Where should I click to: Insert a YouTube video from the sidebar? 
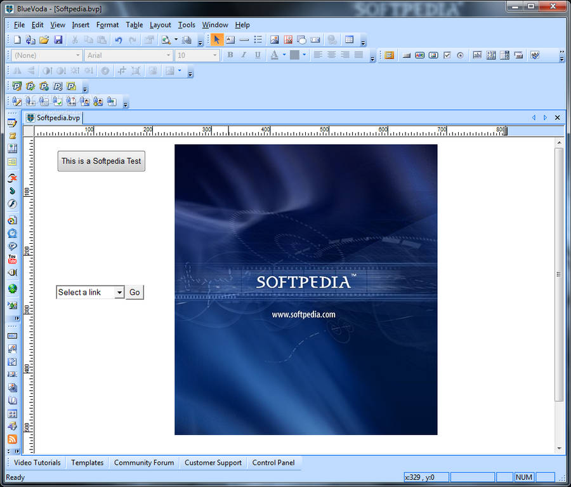[x=12, y=259]
